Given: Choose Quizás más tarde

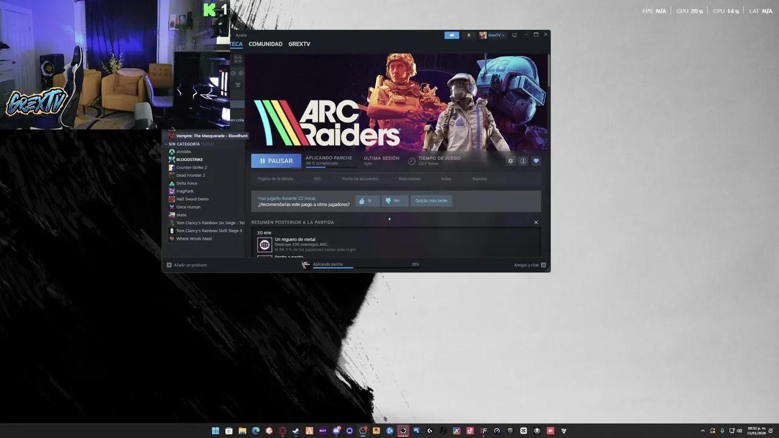Looking at the screenshot, I should coord(431,201).
